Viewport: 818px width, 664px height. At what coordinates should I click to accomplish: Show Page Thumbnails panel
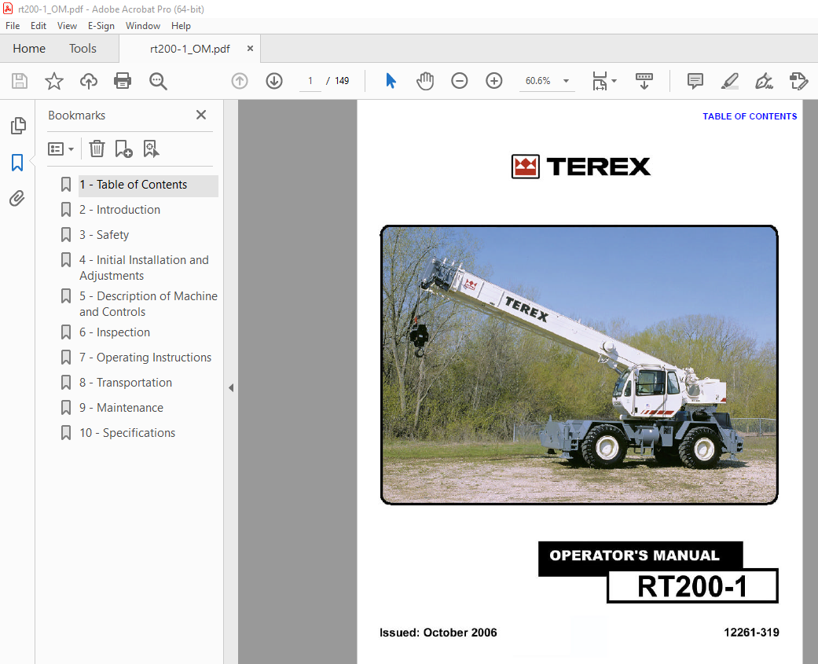click(x=18, y=126)
